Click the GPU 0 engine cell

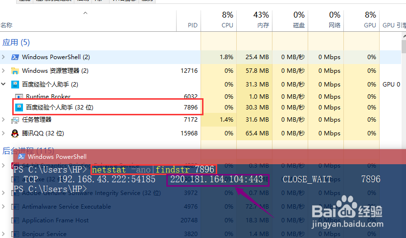tap(391, 85)
